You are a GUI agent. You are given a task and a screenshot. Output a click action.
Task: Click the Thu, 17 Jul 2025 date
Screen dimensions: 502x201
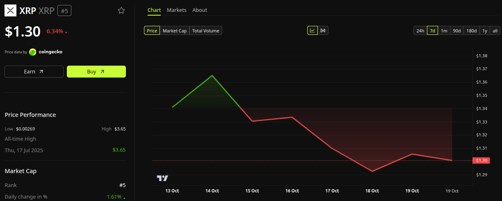(x=24, y=150)
